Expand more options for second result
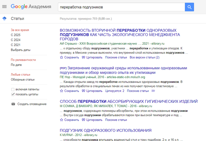206x141 pixels. point(153,91)
